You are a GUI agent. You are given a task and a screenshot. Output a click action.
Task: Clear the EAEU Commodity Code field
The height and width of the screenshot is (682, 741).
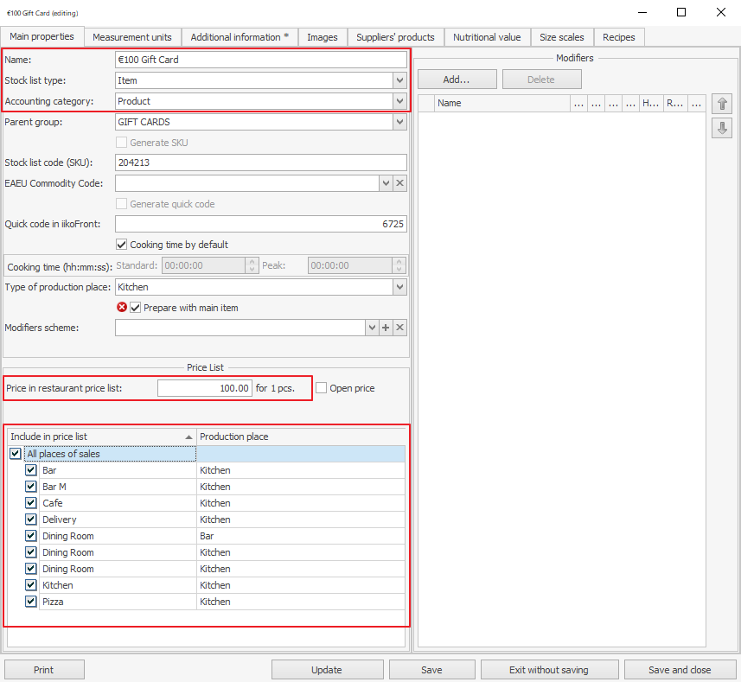pos(399,183)
